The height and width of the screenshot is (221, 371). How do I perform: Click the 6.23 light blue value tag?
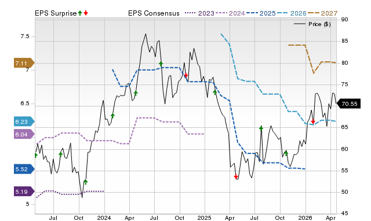pos(24,121)
